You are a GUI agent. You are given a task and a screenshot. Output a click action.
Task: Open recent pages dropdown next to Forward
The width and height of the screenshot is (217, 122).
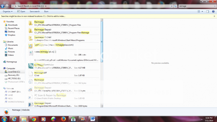click(10, 6)
